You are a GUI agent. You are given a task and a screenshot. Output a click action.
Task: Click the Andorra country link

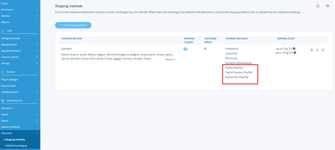tap(75, 55)
